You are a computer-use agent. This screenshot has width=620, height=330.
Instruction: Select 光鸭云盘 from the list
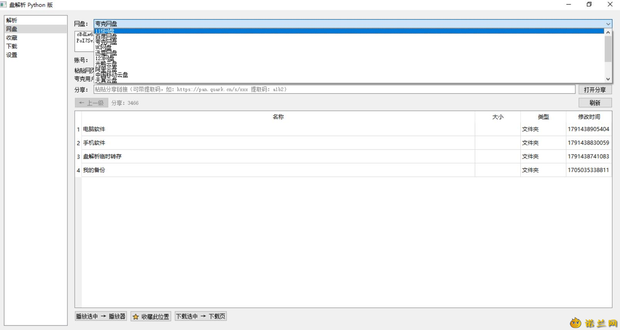tap(349, 64)
